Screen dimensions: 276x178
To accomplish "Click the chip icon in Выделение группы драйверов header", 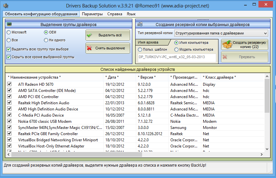I will click(x=9, y=24).
